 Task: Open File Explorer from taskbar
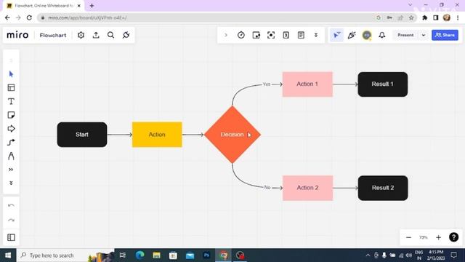coord(156,255)
